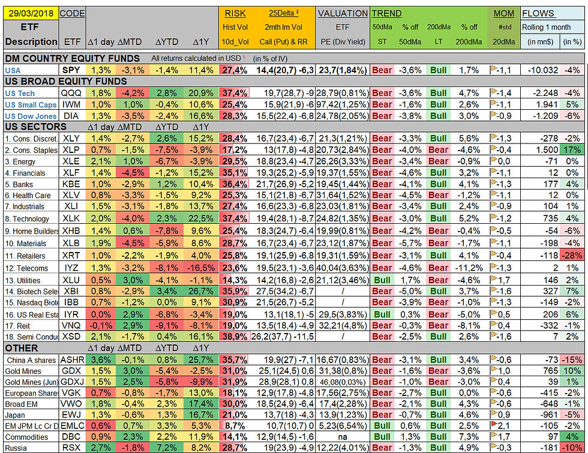The width and height of the screenshot is (588, 453).
Task: Select the 8,7% hist vol for EMLC
Action: [x=235, y=425]
